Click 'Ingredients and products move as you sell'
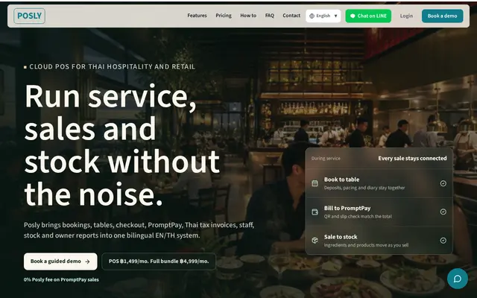The image size is (477, 298). coord(366,245)
